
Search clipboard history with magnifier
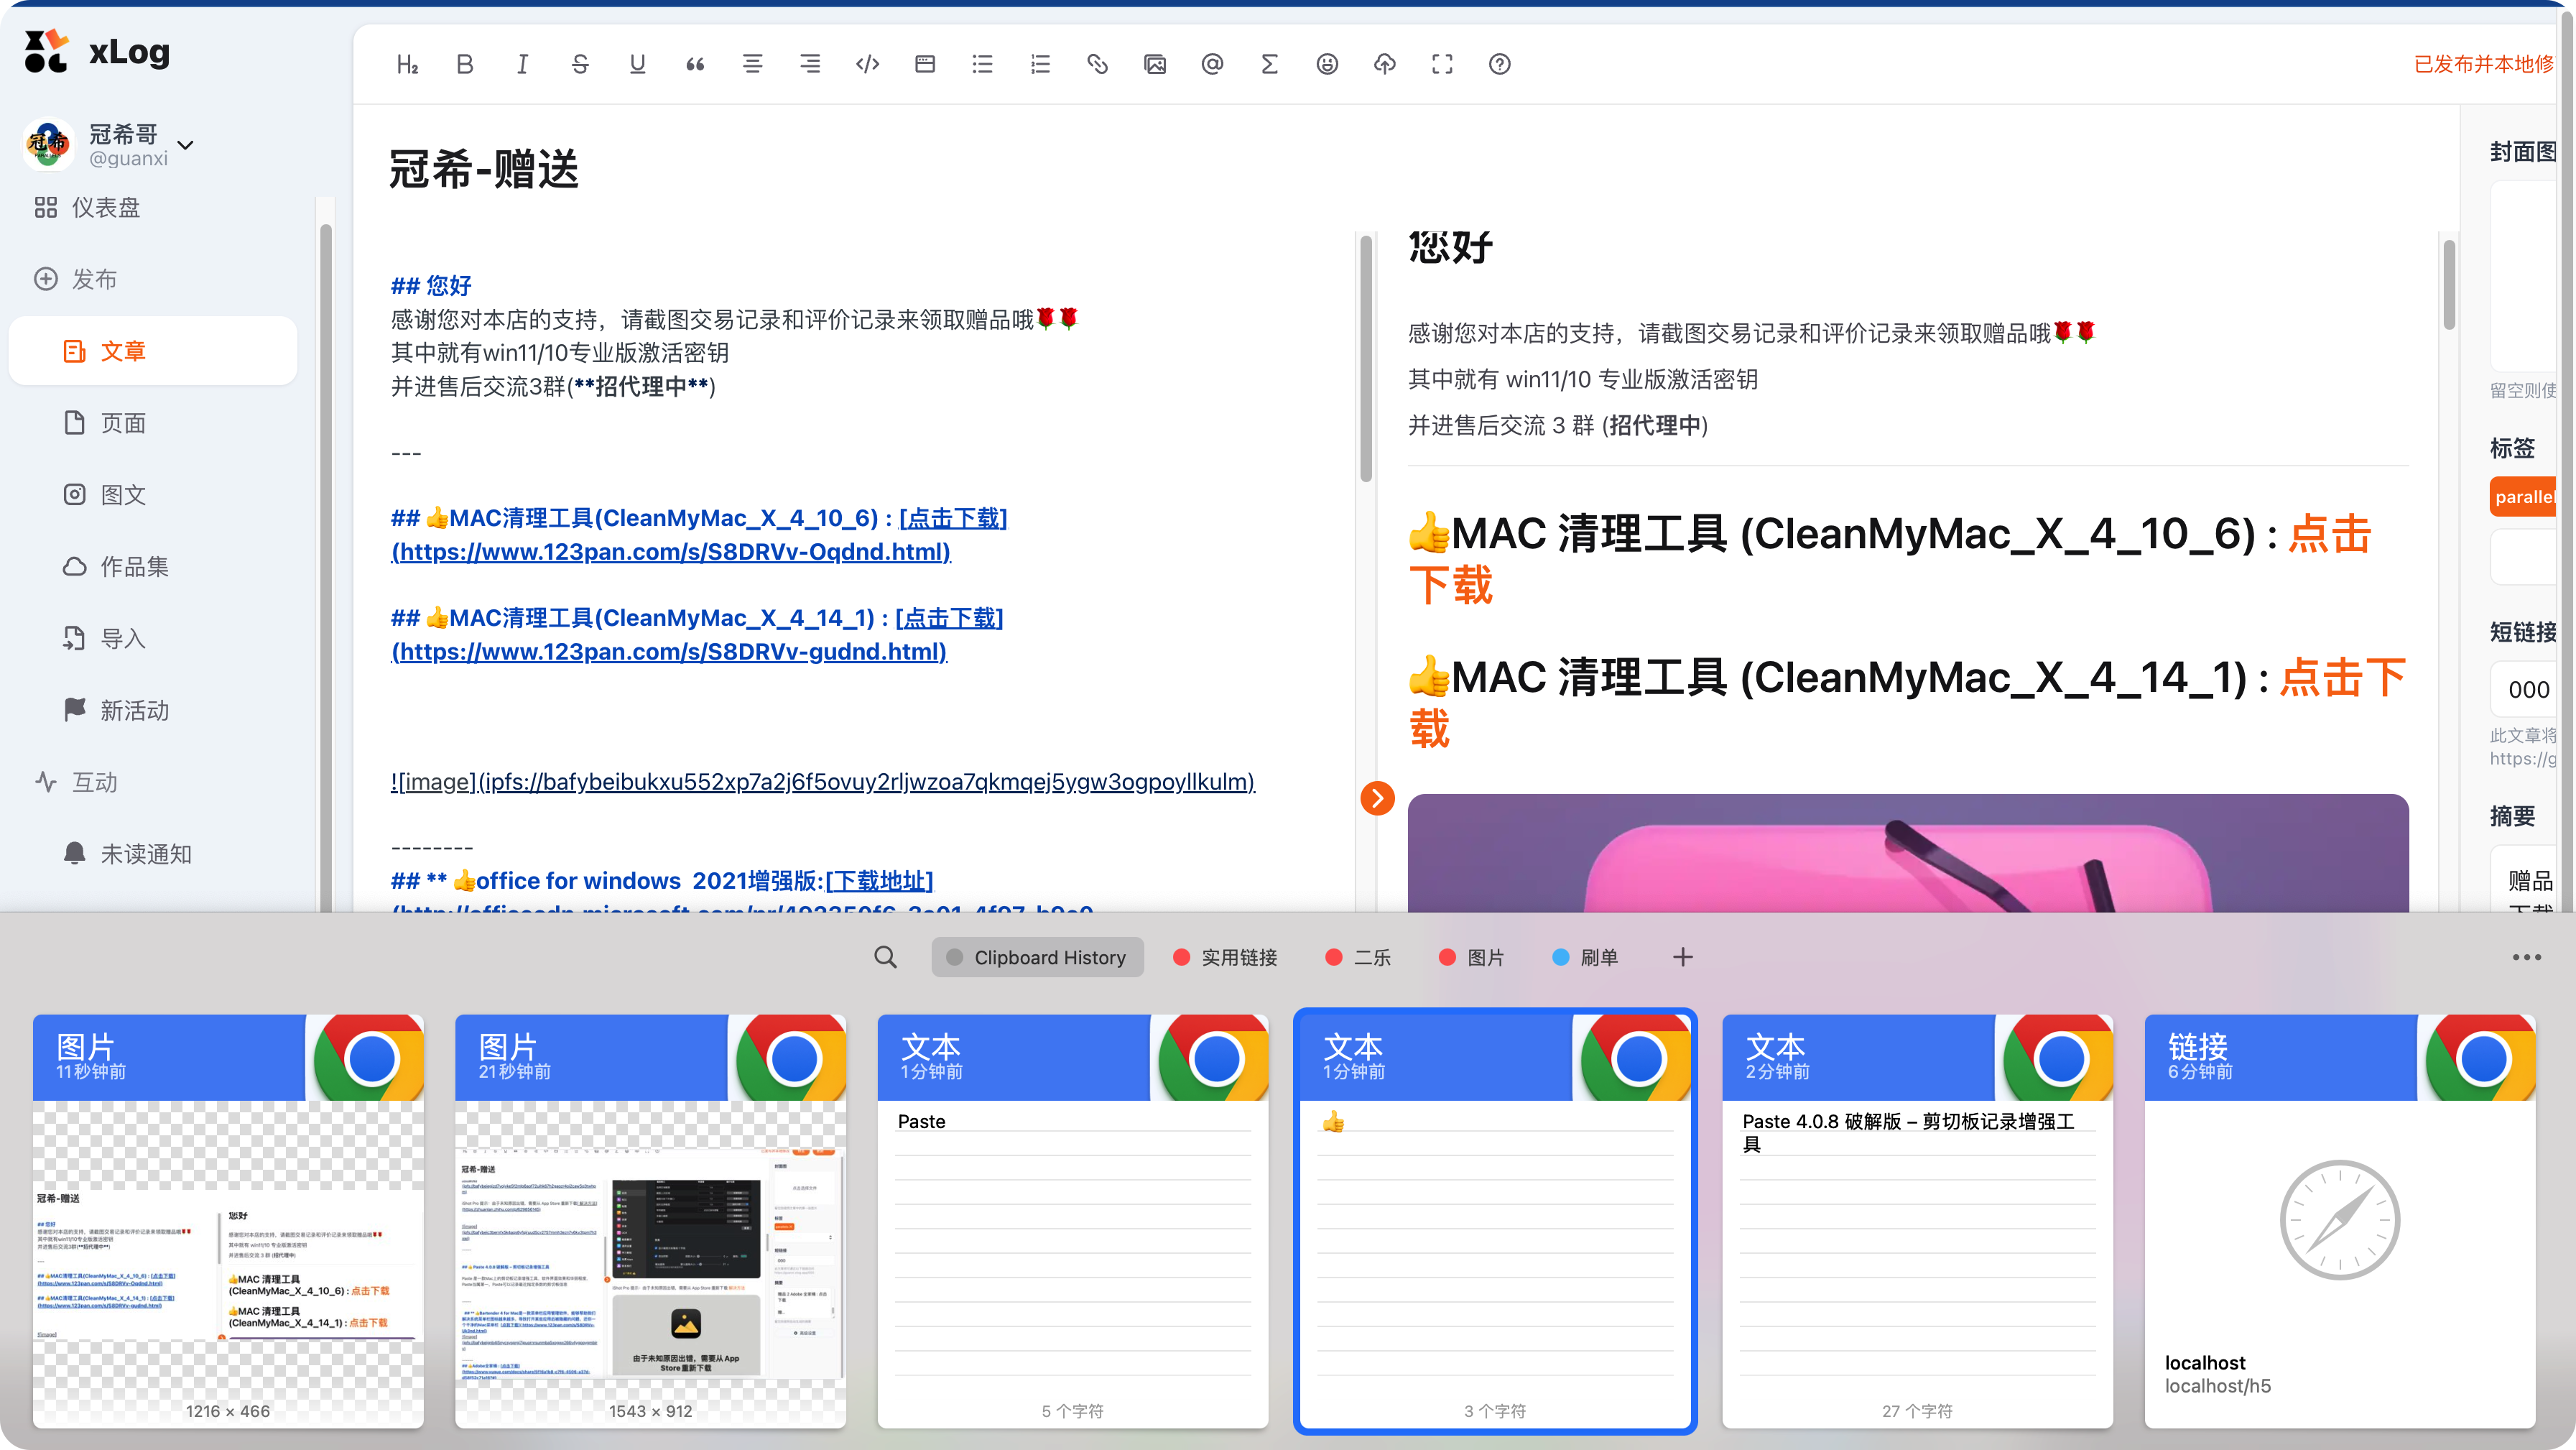click(885, 957)
